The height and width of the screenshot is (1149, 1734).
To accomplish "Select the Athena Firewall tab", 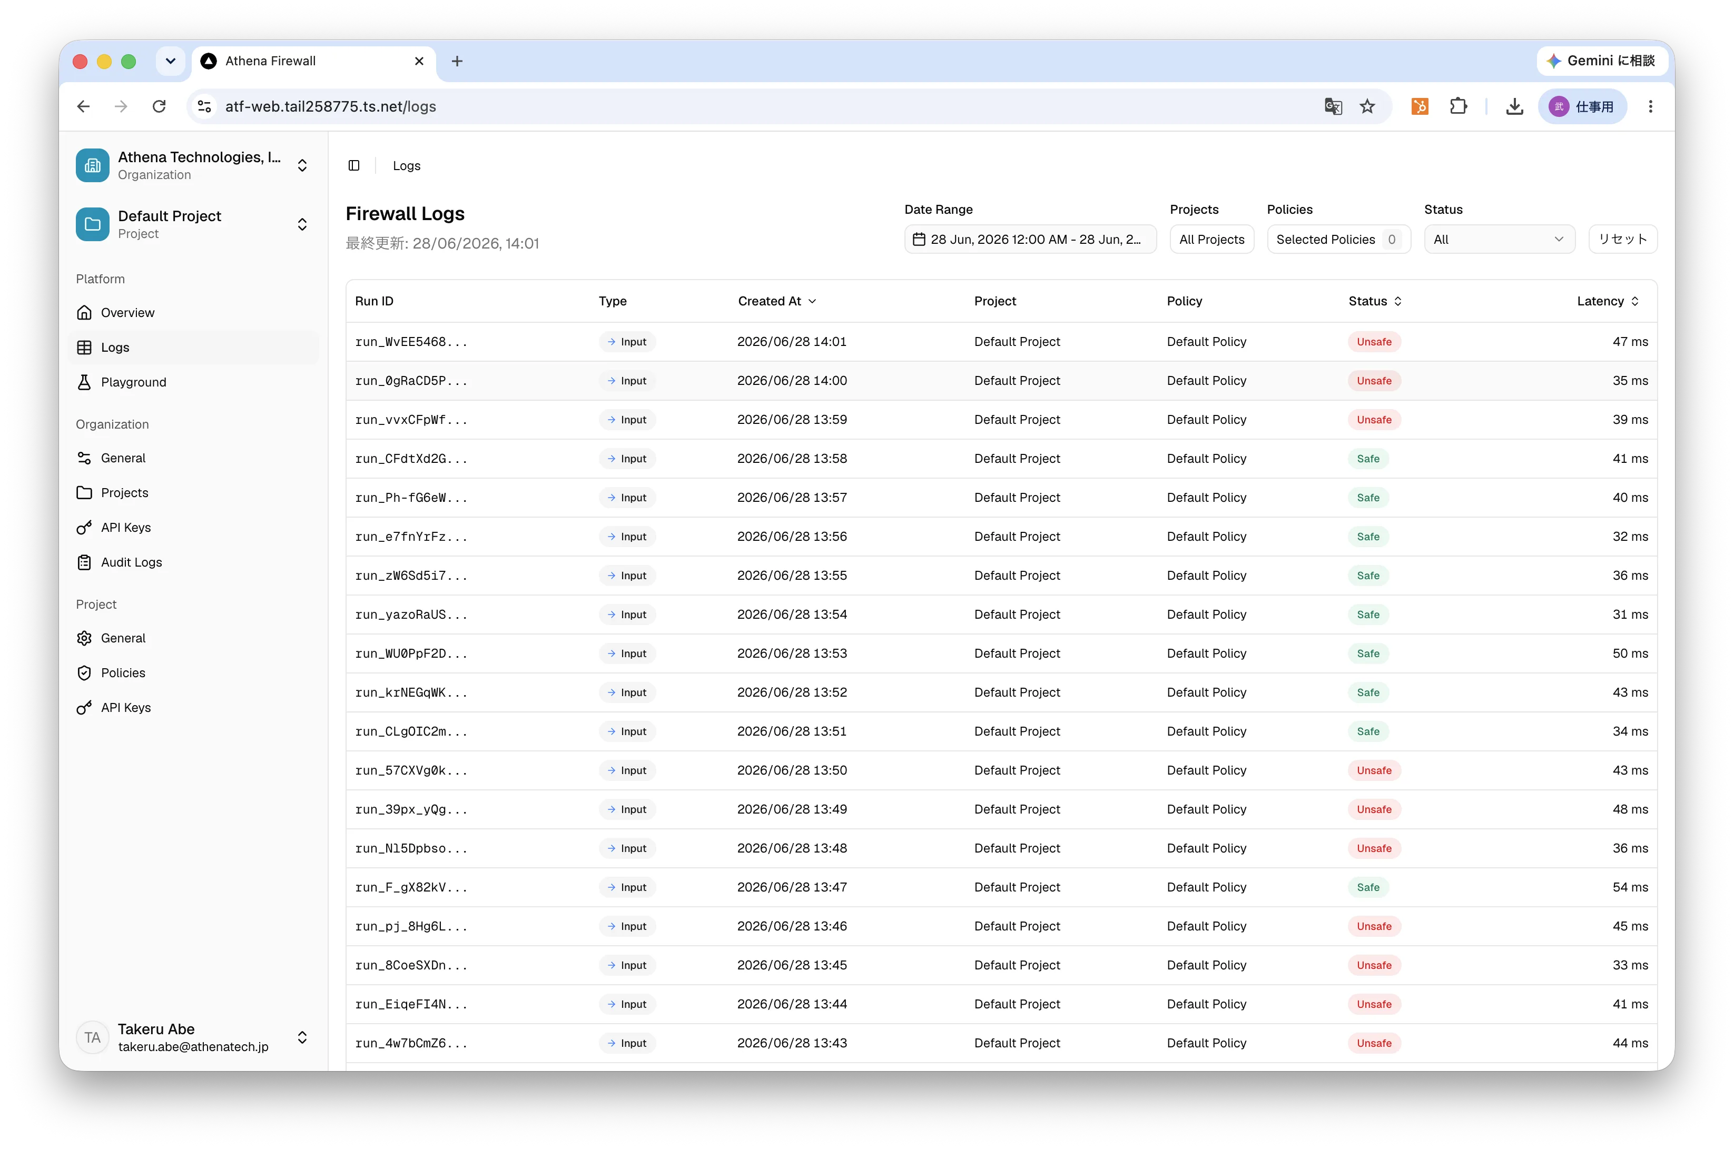I will click(313, 62).
